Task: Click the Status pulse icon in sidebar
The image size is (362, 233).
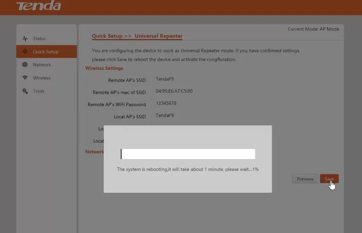Action: point(25,39)
